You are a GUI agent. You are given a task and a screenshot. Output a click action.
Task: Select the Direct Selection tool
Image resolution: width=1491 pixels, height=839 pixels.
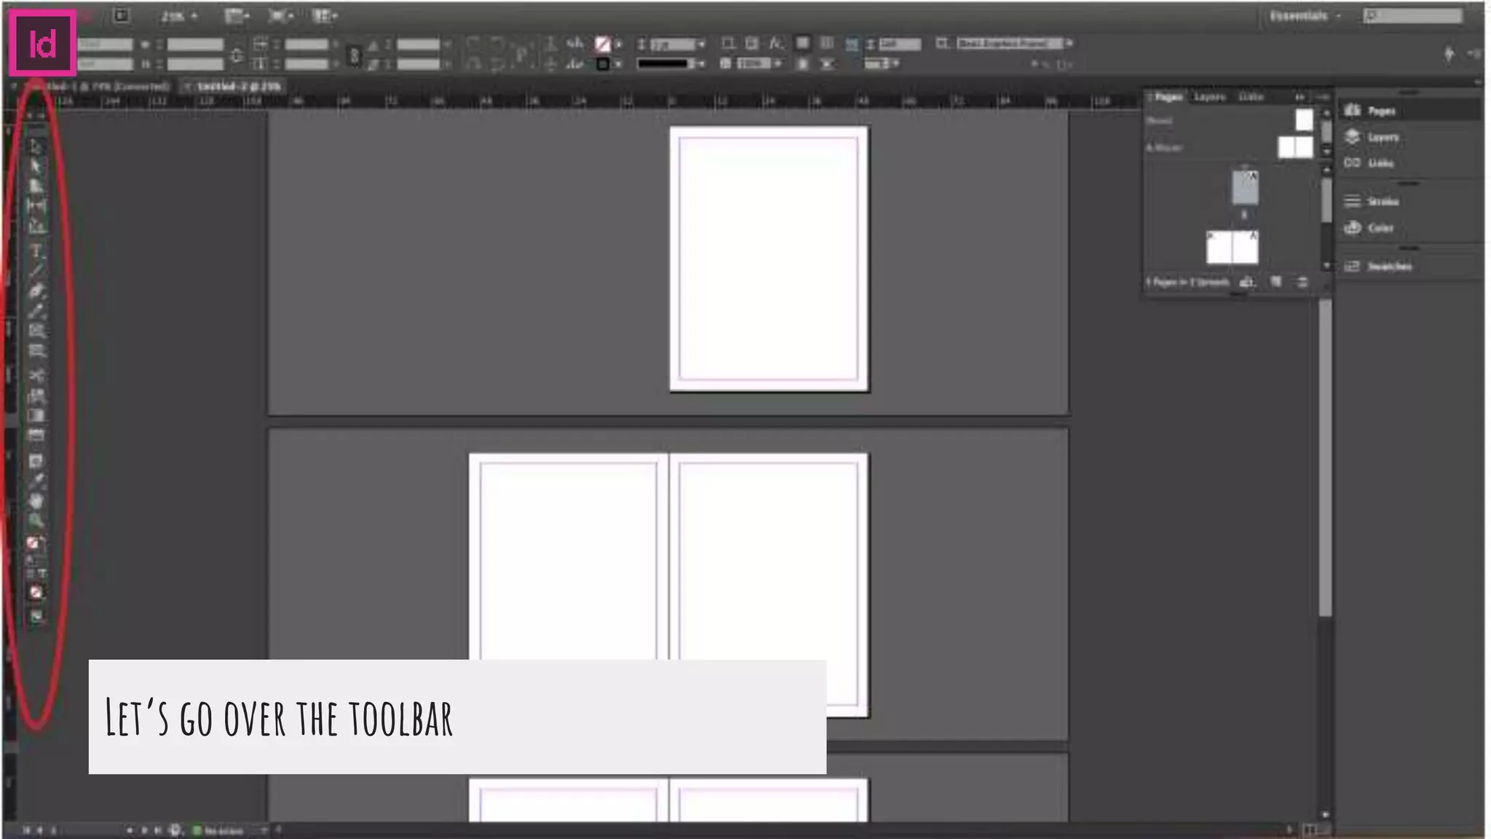click(36, 166)
